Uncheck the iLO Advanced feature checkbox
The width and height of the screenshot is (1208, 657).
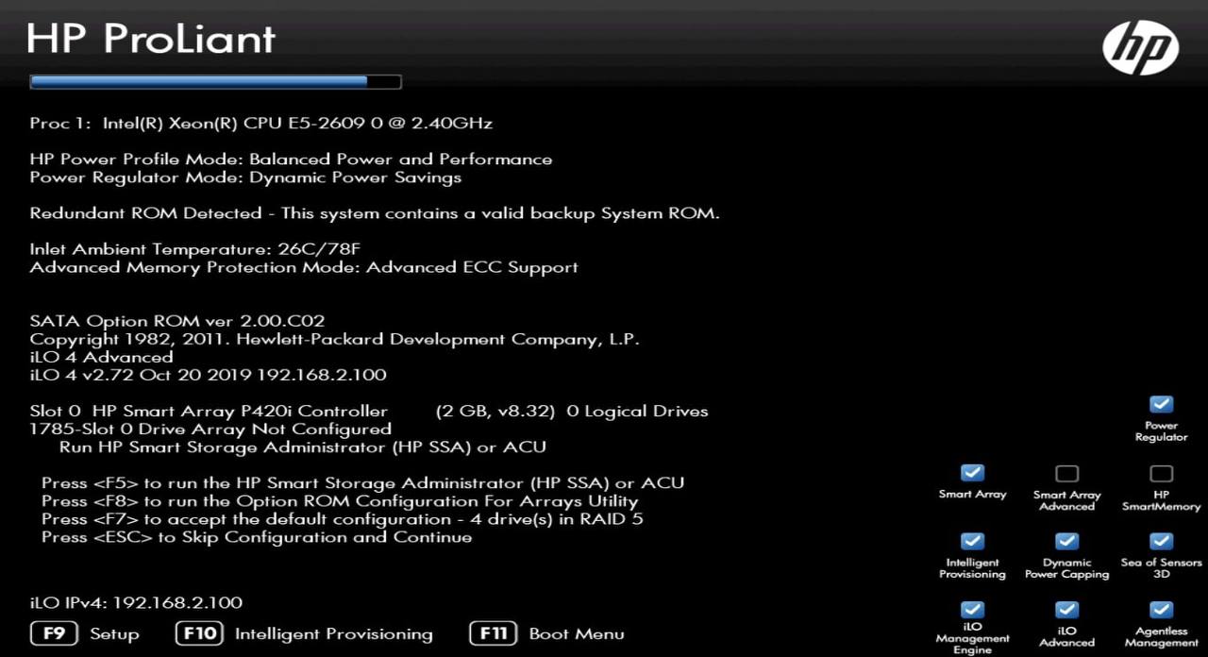click(x=1066, y=610)
